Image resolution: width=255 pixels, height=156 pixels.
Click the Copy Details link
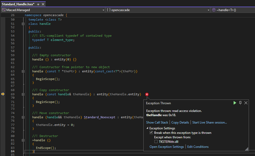point(180,122)
